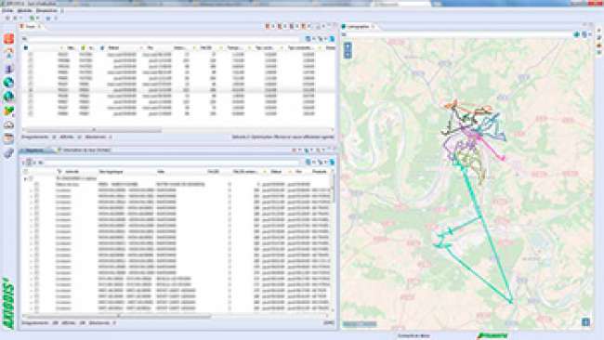This screenshot has width=604, height=340.
Task: Click the tours table status bar text
Action: click(282, 137)
